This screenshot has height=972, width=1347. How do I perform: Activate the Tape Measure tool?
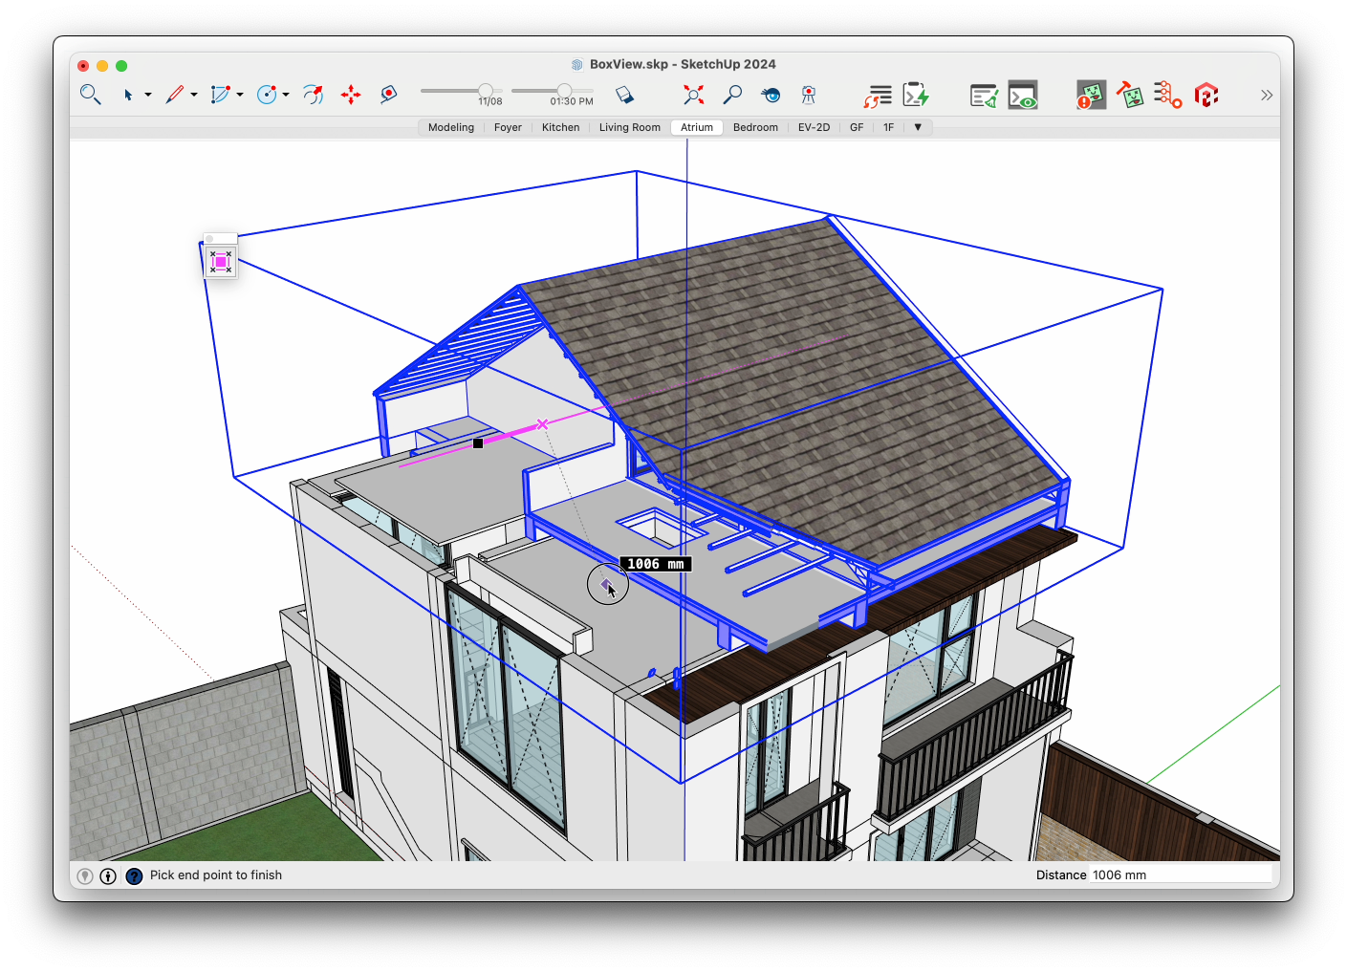click(x=388, y=95)
